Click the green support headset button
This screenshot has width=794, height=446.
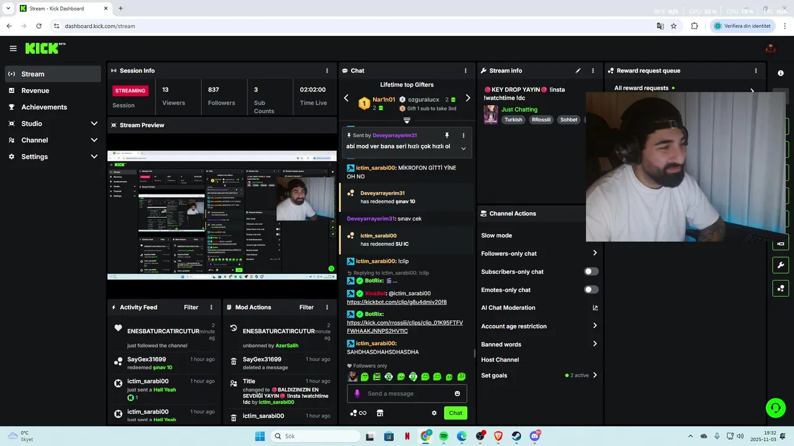pyautogui.click(x=775, y=408)
